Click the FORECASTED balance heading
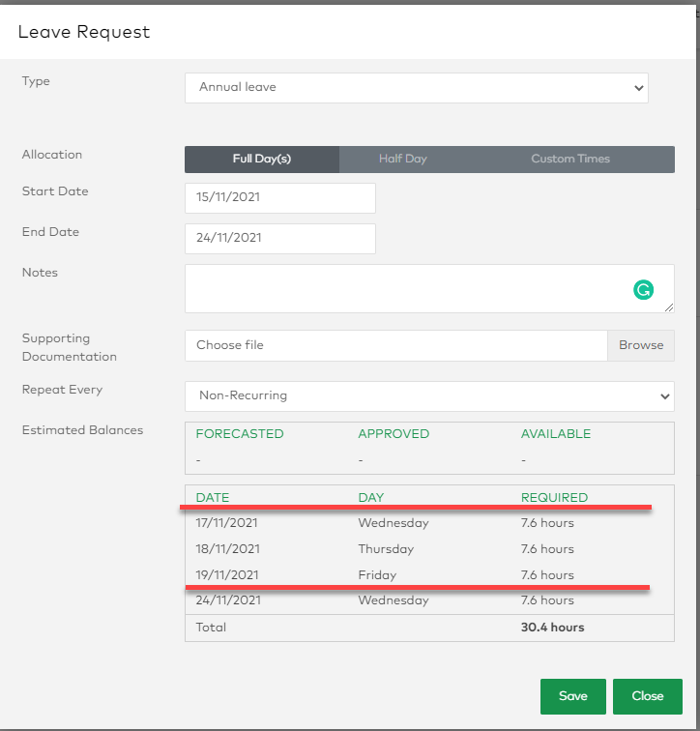 click(240, 434)
